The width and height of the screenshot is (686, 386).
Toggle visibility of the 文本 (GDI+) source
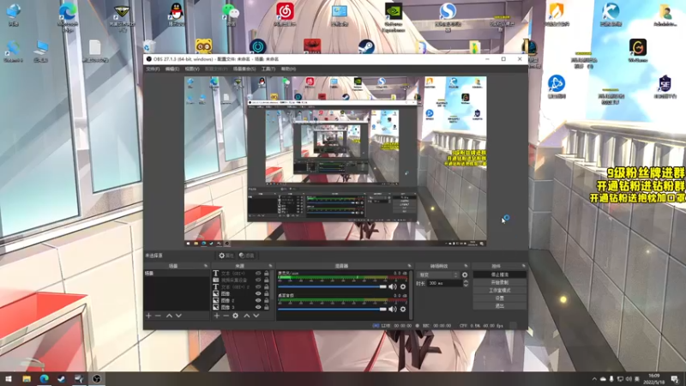[258, 273]
